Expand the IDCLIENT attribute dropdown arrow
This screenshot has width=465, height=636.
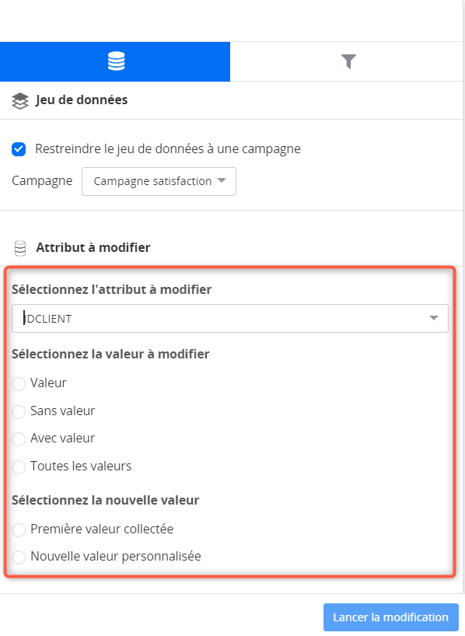(x=434, y=318)
